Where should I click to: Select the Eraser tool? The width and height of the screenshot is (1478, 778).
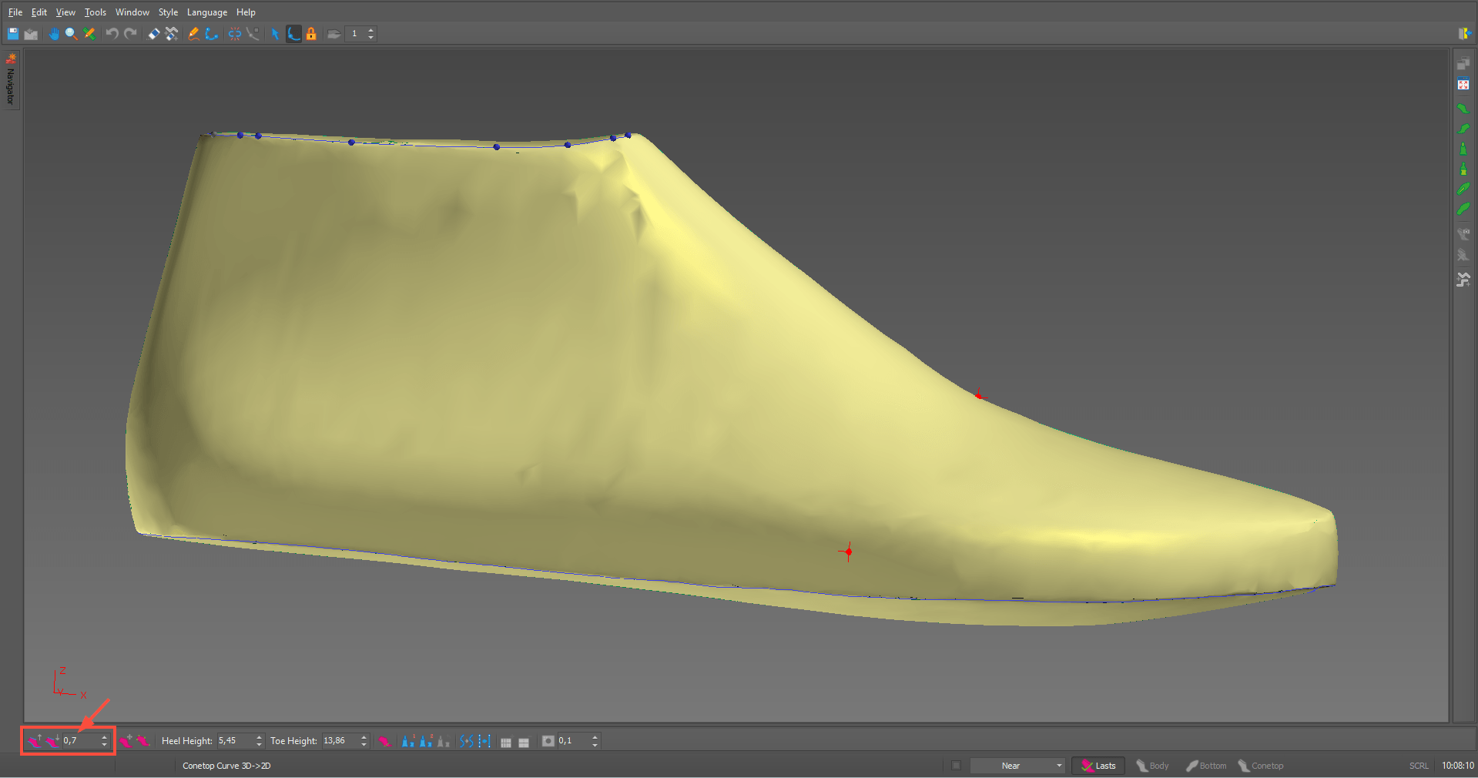click(154, 34)
